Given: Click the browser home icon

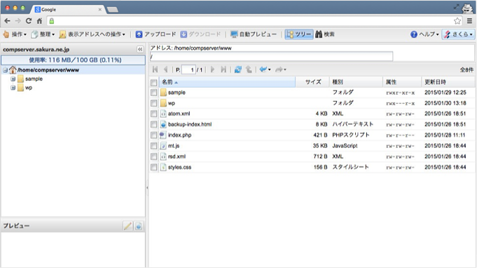Looking at the screenshot, I should [39, 21].
